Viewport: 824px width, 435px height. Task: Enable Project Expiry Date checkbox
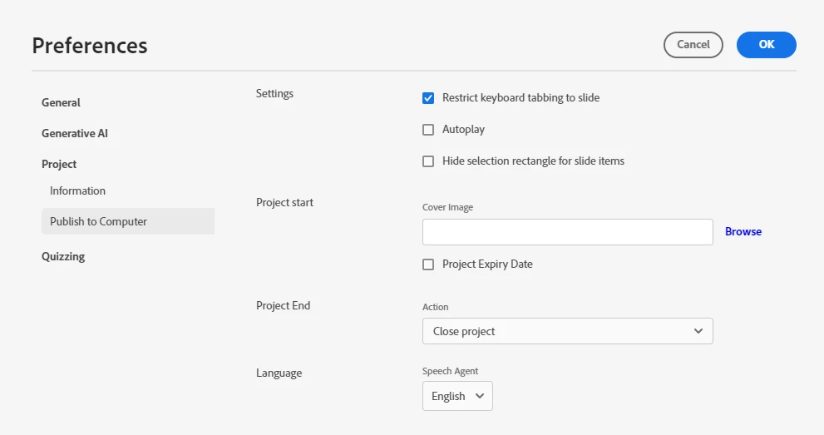point(428,264)
